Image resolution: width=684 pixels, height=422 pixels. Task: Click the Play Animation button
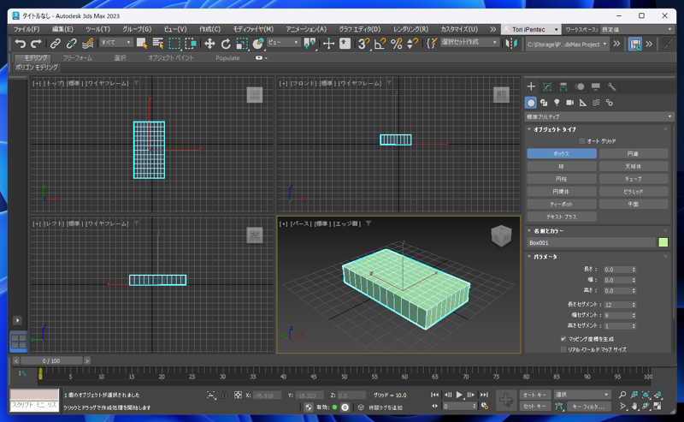(459, 395)
